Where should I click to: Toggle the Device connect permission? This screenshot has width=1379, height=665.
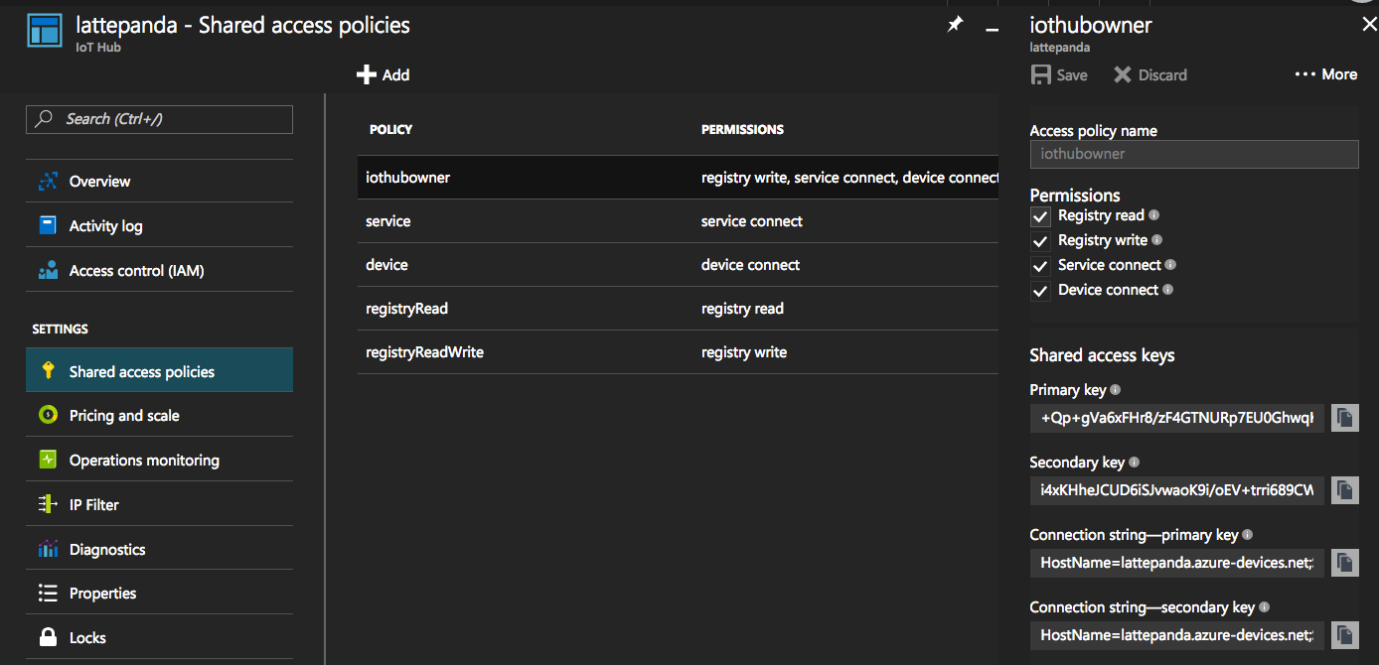tap(1040, 291)
